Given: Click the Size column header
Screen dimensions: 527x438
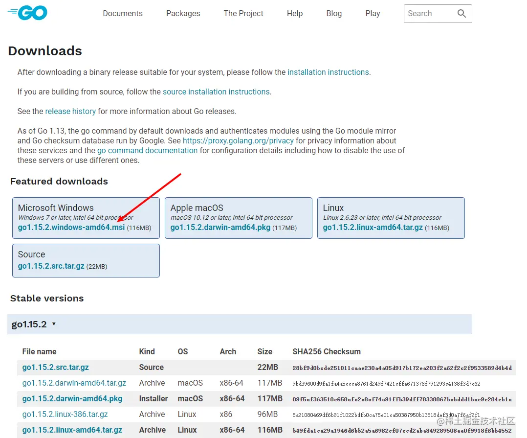Looking at the screenshot, I should (265, 351).
